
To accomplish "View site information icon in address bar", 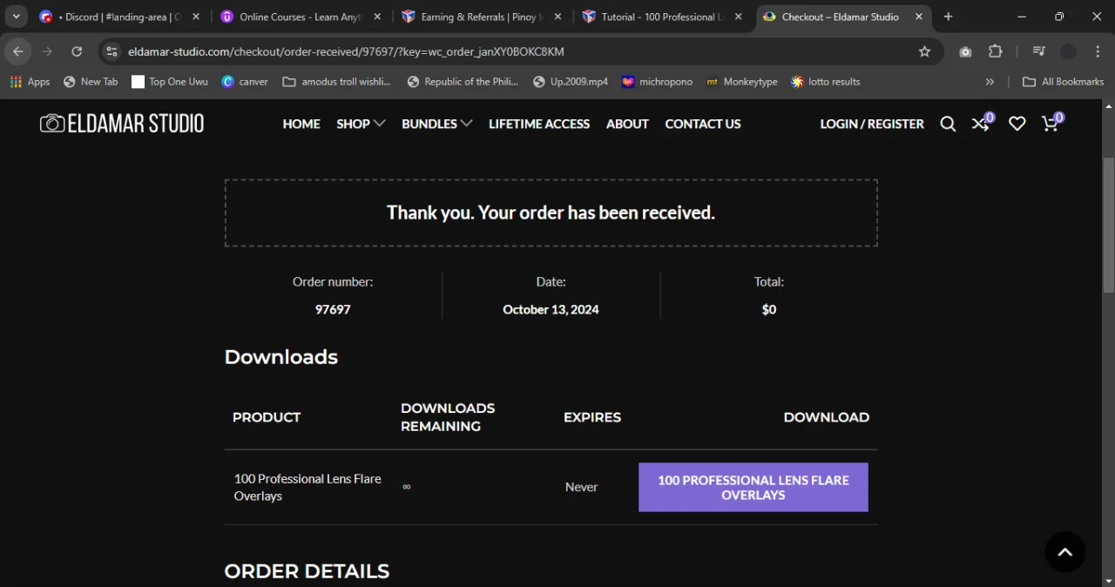I will point(111,51).
